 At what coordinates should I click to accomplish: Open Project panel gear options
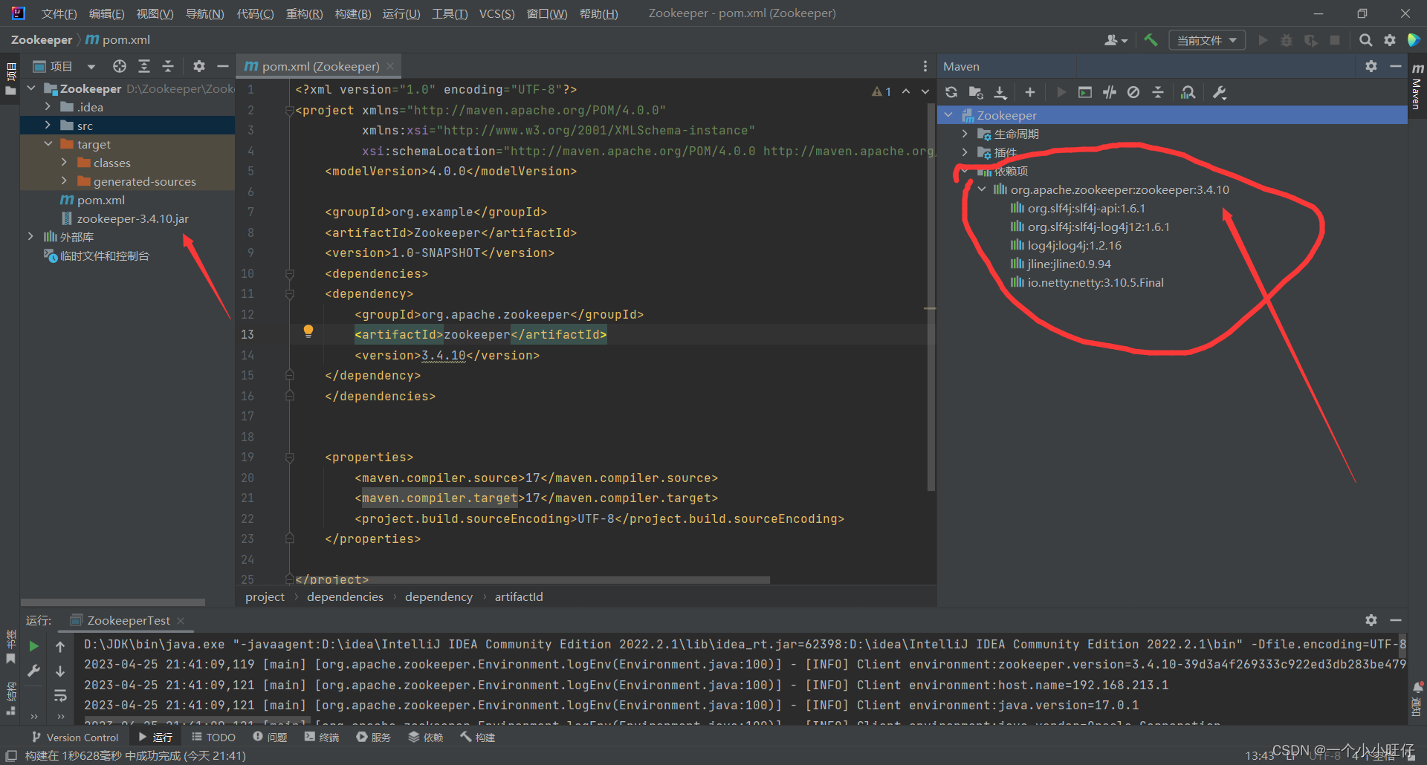(x=198, y=66)
